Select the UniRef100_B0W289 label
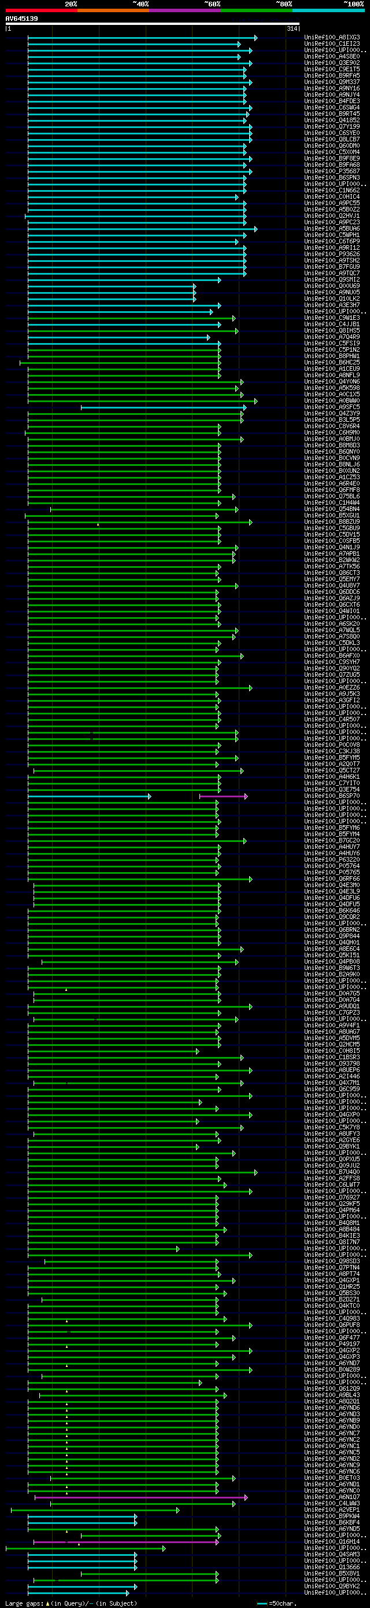Image resolution: width=370 pixels, height=1608 pixels. 332,1369
